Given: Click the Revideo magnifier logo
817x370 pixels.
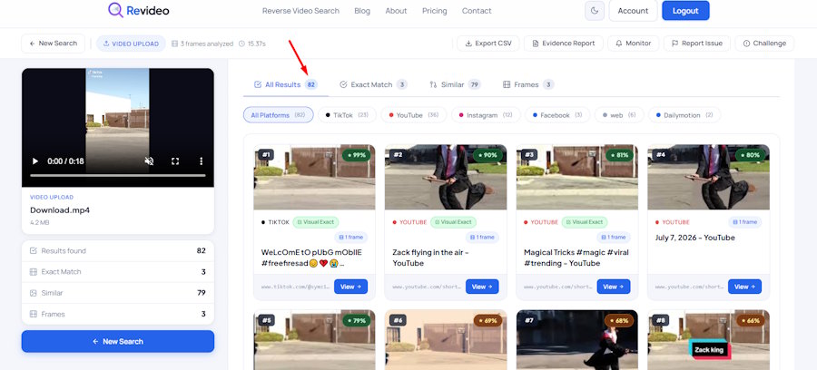Looking at the screenshot, I should coord(115,10).
